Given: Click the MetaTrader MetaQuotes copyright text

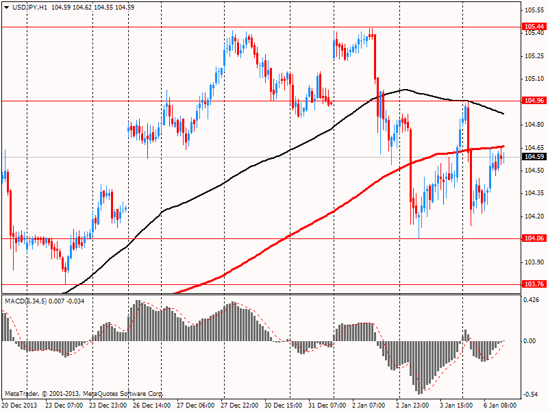Looking at the screenshot, I should tap(84, 394).
